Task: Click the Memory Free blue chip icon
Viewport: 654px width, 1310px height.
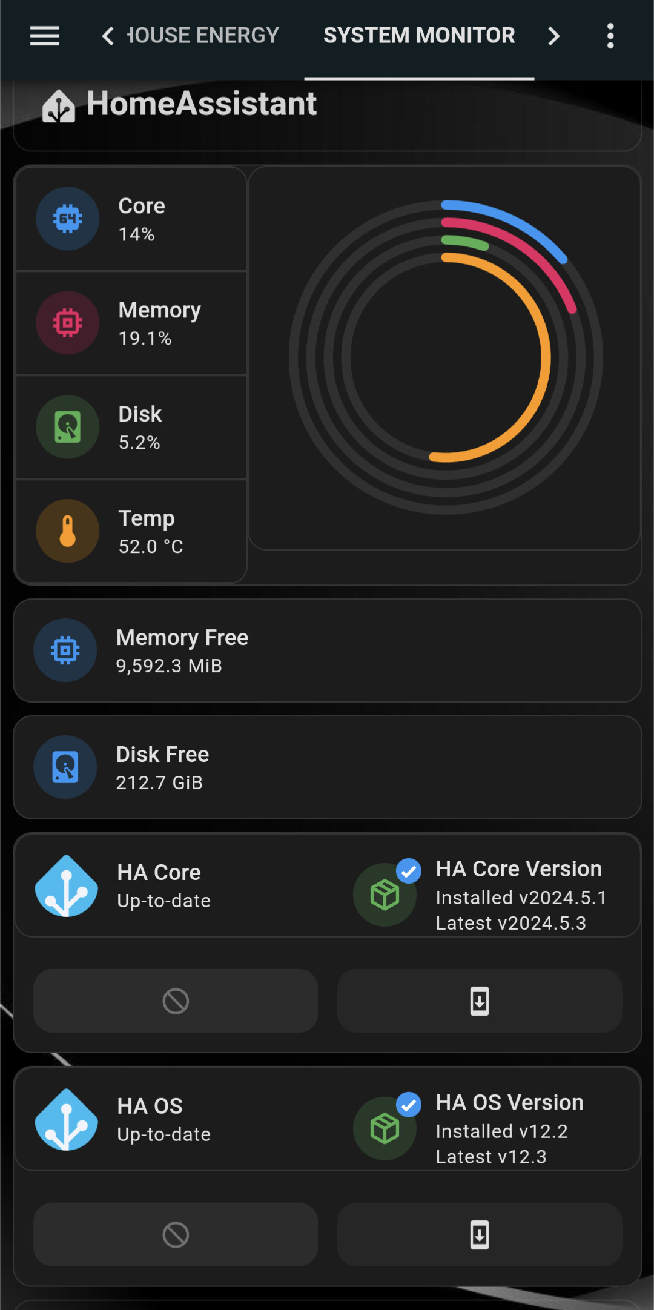Action: [x=65, y=650]
